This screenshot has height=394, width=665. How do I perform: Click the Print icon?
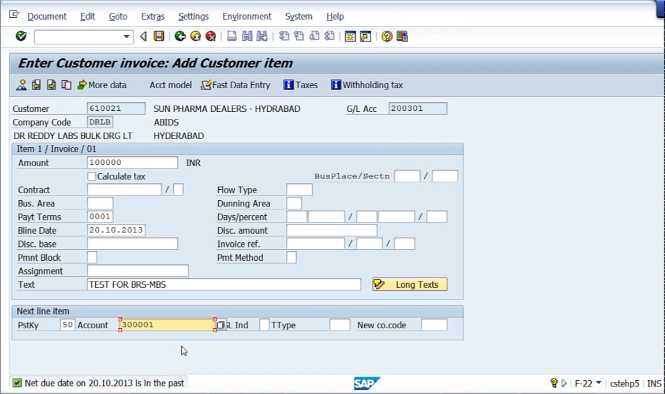231,36
